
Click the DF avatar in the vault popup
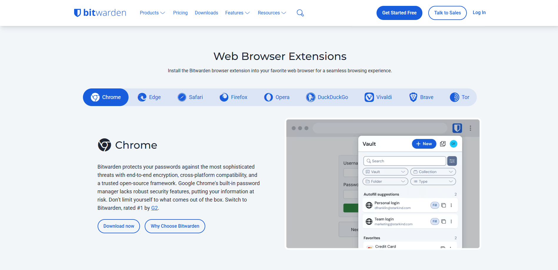[453, 144]
